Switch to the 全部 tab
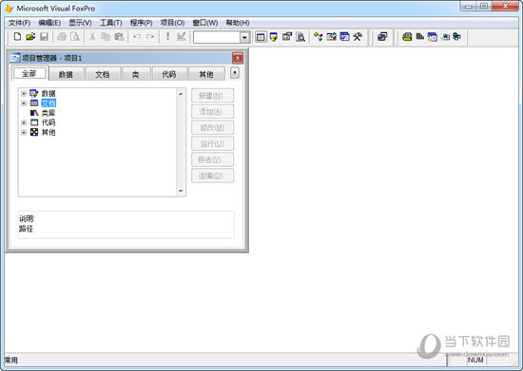 pos(29,73)
